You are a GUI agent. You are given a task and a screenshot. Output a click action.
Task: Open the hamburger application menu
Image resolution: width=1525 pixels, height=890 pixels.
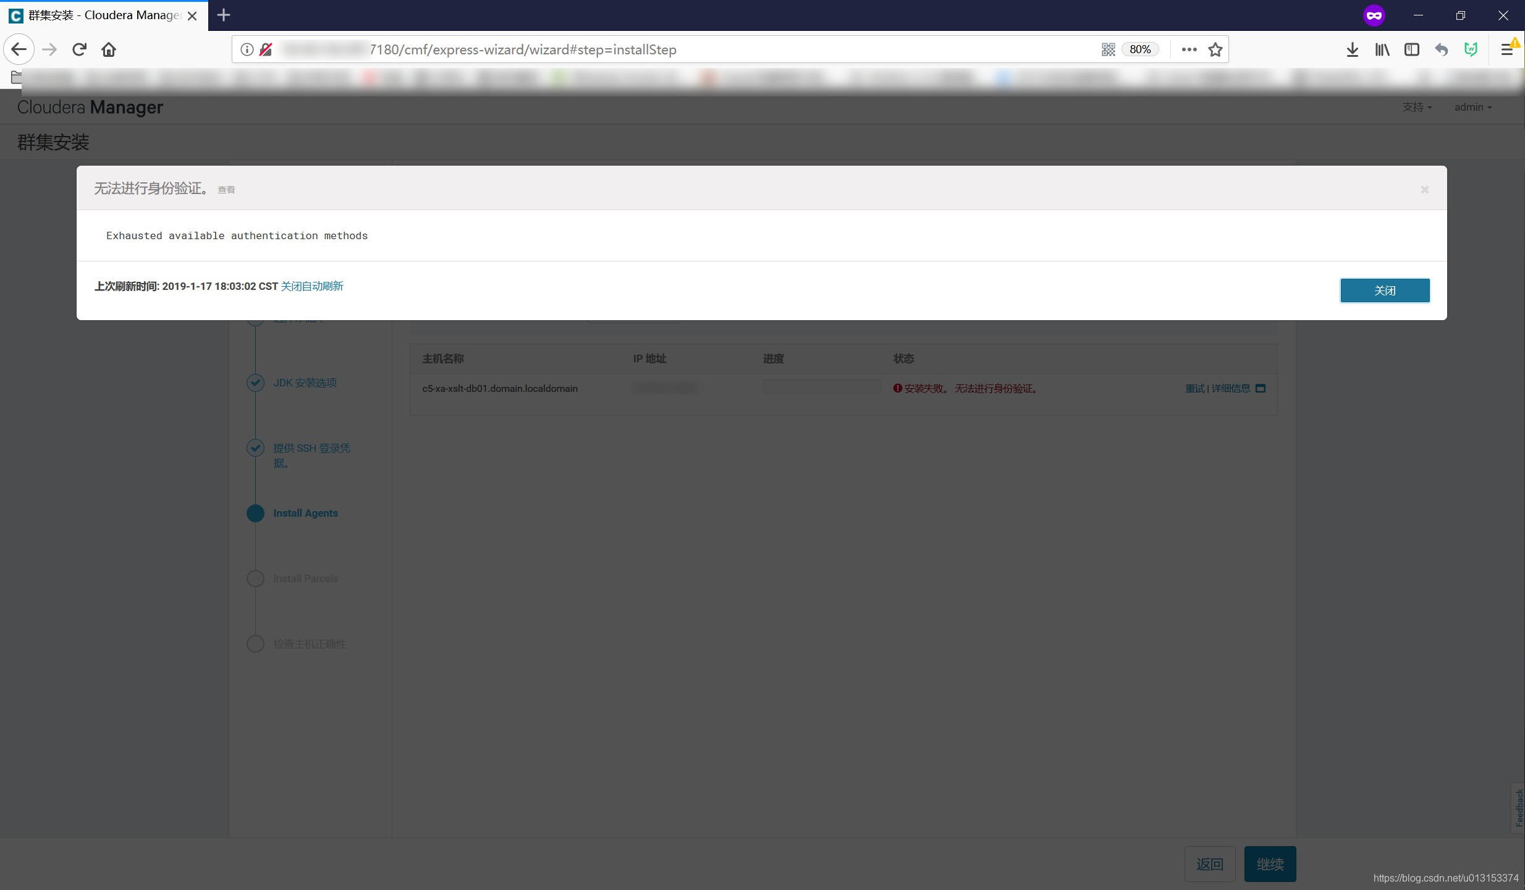pyautogui.click(x=1506, y=49)
